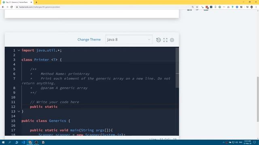Click the blue circle extension icon
Screen dimensions: 259x145
237,7
